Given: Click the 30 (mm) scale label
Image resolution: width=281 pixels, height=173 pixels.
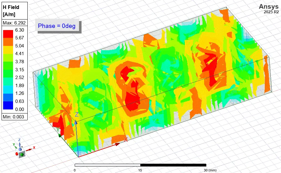Looking at the screenshot, I should pyautogui.click(x=210, y=170).
